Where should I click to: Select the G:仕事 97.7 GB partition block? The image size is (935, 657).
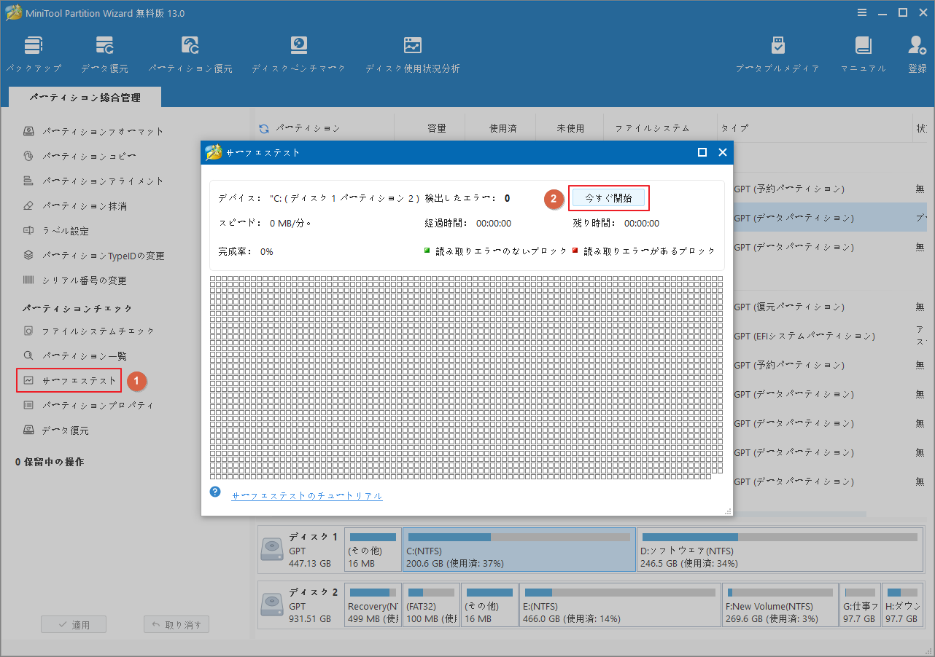click(x=861, y=603)
